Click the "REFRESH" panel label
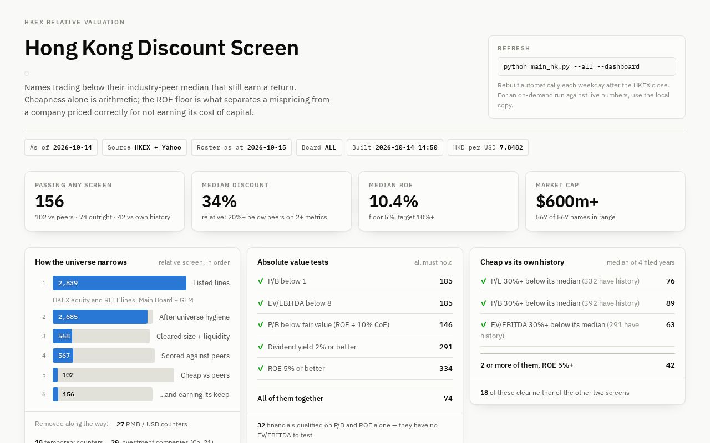Image resolution: width=710 pixels, height=443 pixels. pos(514,49)
